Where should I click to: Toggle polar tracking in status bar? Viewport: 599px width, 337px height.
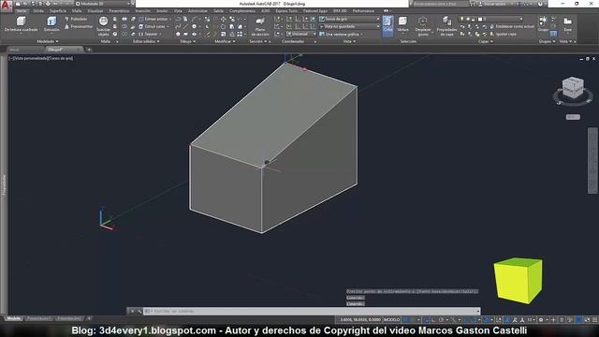click(x=441, y=320)
